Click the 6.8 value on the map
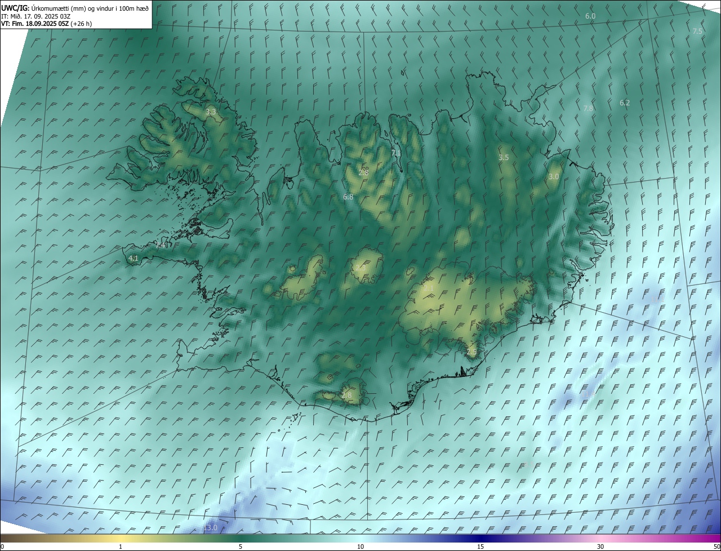 348,197
